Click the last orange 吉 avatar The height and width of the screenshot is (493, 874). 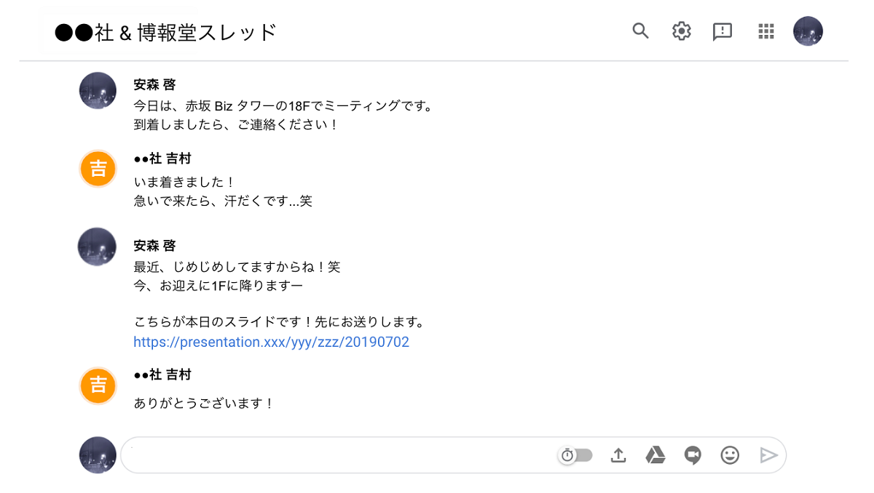click(98, 385)
